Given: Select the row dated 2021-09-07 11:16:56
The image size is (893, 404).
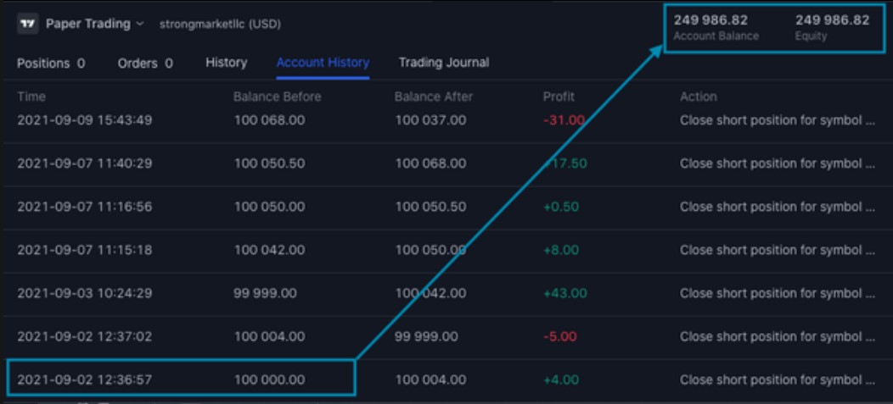Looking at the screenshot, I should (446, 207).
